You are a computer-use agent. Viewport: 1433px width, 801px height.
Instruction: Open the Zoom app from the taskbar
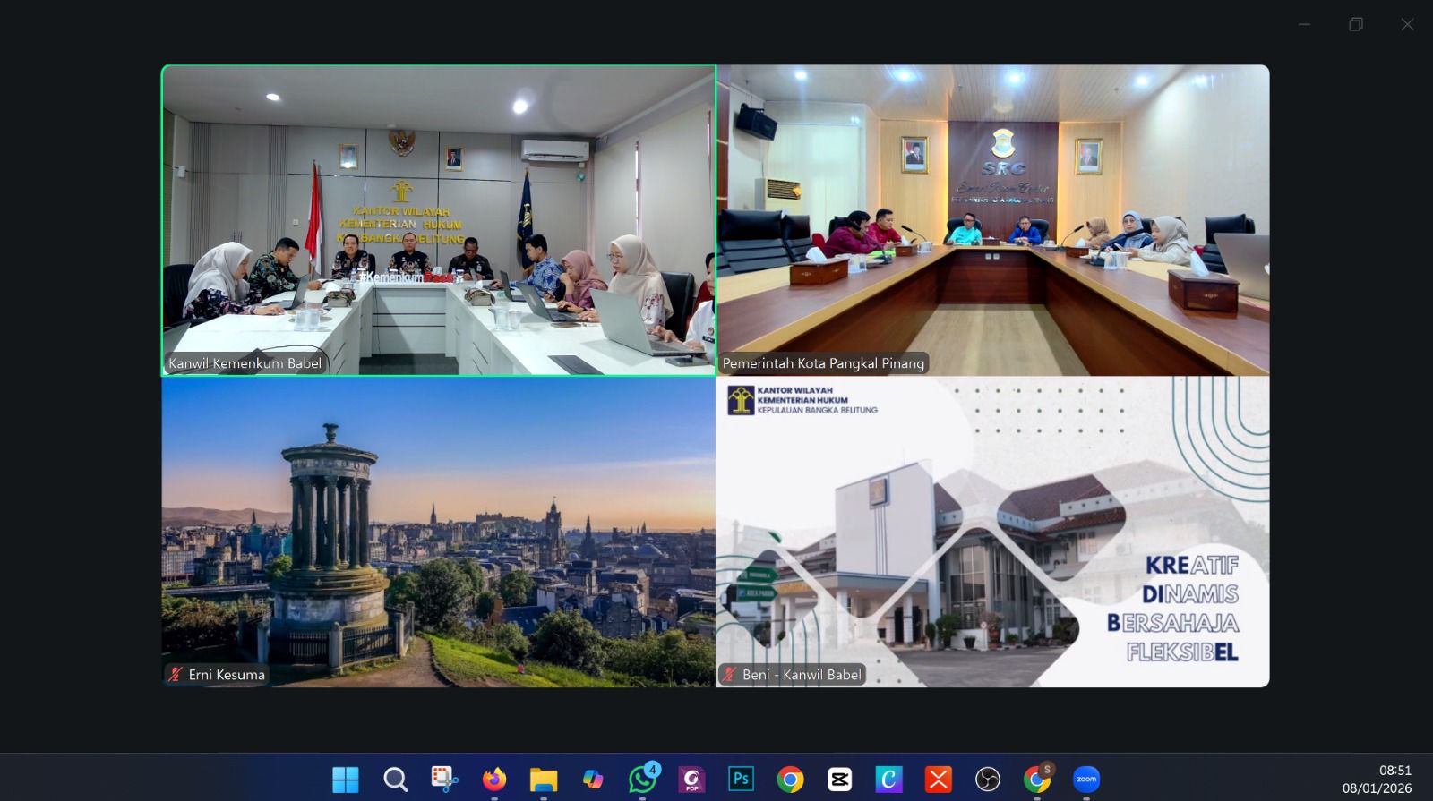(x=1085, y=780)
